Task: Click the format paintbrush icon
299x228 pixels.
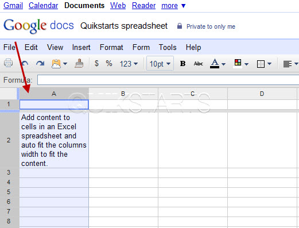Action: (79, 63)
